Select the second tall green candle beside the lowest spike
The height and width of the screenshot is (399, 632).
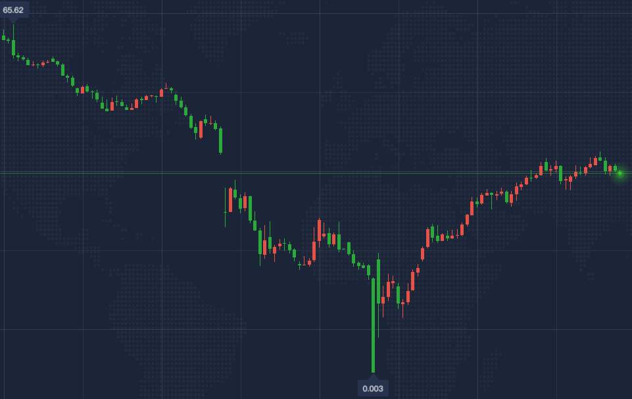tap(378, 282)
